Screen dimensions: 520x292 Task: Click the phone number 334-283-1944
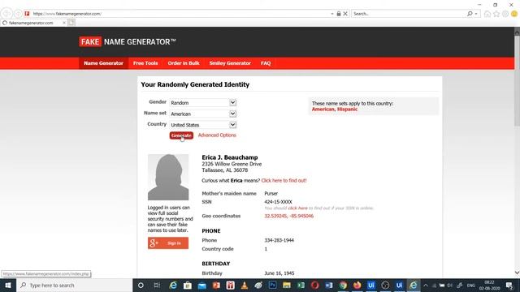tap(279, 240)
